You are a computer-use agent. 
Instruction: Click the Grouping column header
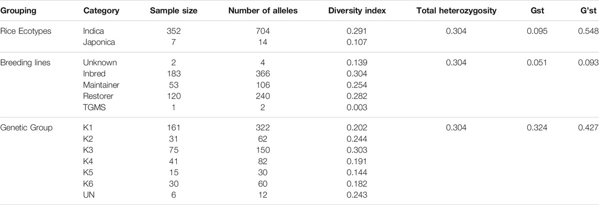tap(18, 11)
